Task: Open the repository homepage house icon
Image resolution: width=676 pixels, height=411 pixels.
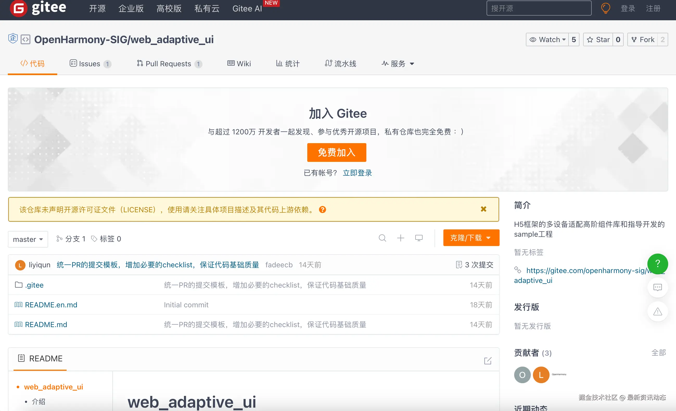Action: tap(13, 38)
